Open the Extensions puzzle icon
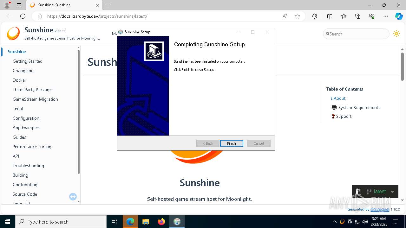The width and height of the screenshot is (406, 228). 314,16
